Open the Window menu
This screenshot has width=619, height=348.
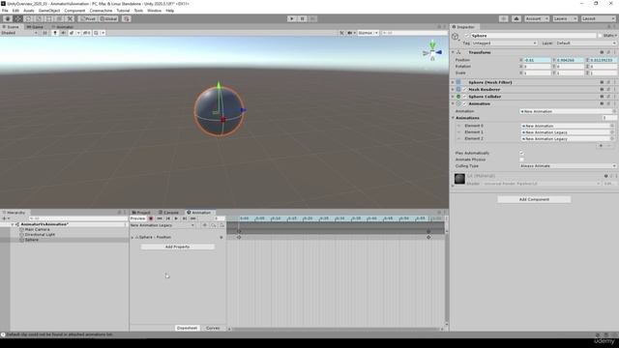[x=154, y=11]
